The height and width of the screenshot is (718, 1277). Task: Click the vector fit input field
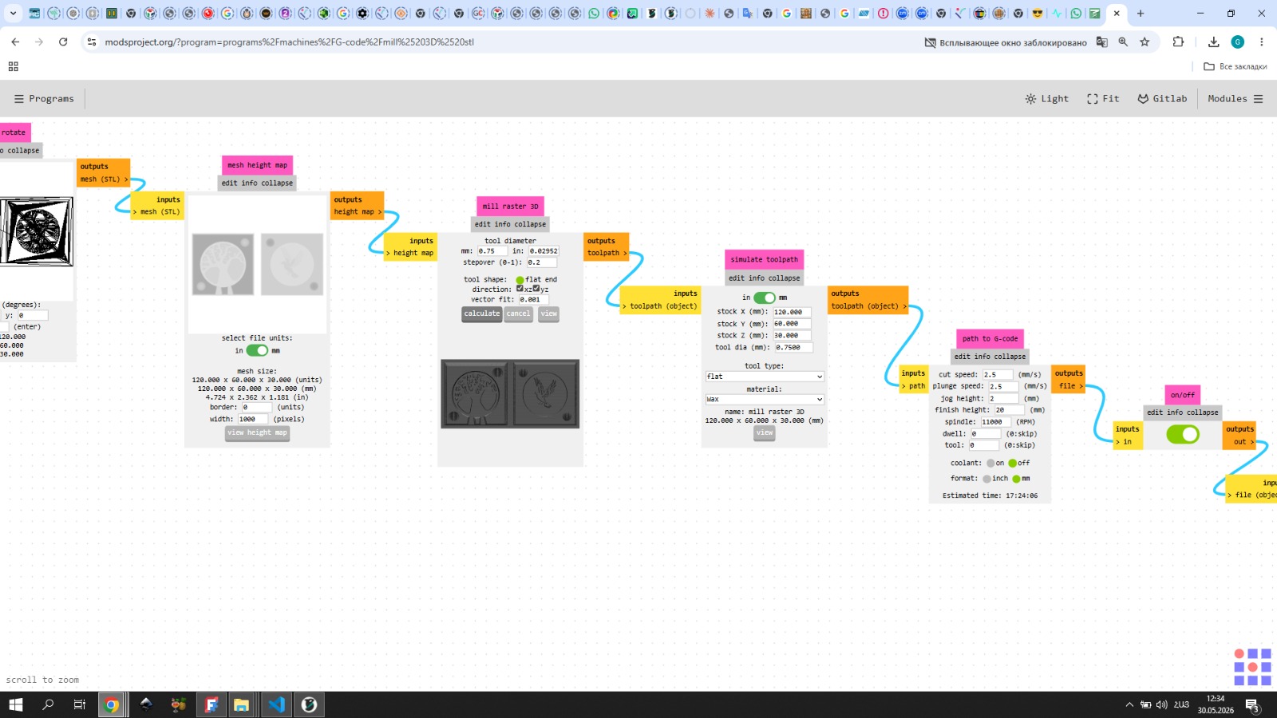533,299
